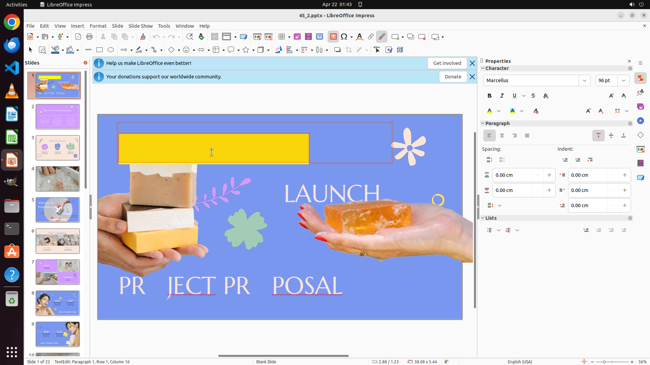
Task: Click the Insert Image icon
Action: [297, 37]
